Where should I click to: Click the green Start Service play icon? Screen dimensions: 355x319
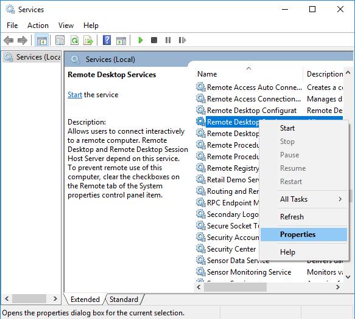tap(141, 40)
